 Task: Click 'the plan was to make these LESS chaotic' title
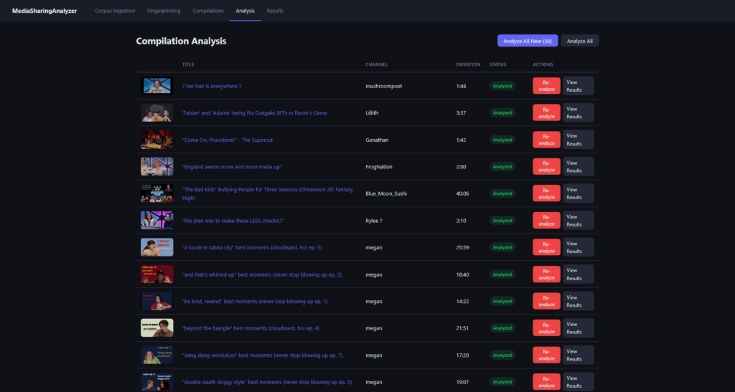(233, 221)
